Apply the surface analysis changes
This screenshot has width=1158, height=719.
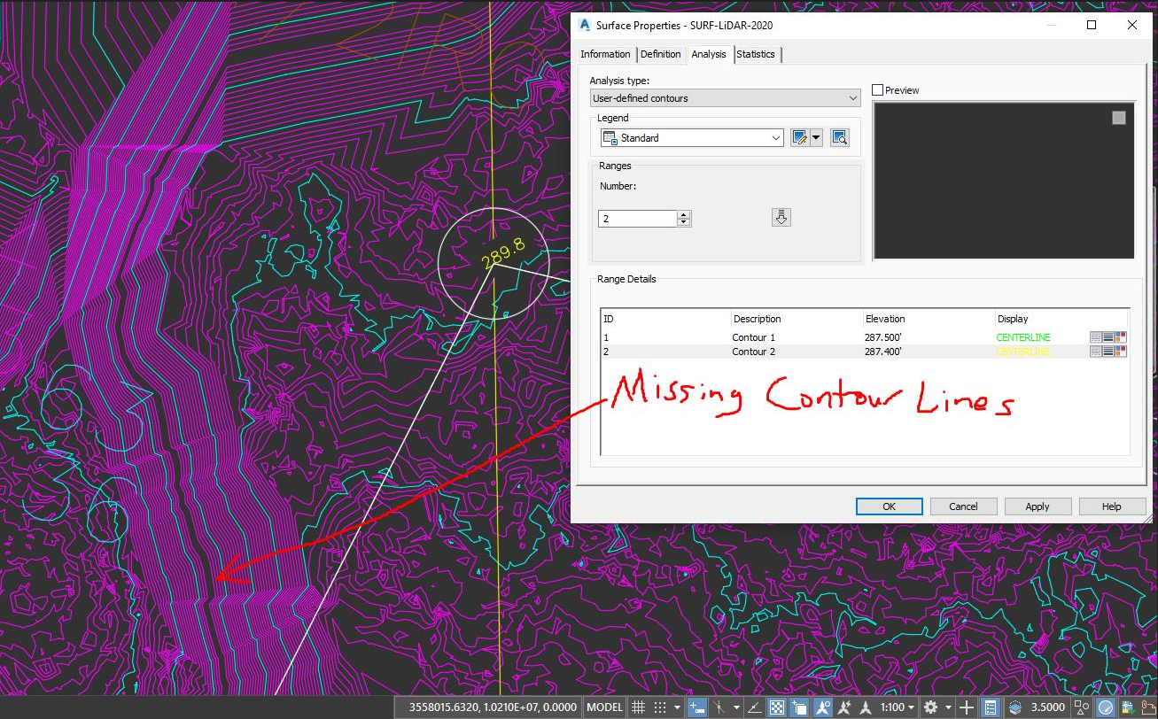pos(1038,506)
